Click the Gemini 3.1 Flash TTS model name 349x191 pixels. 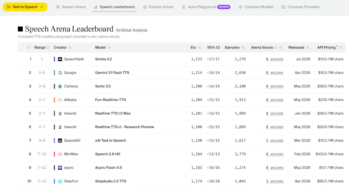click(x=112, y=73)
